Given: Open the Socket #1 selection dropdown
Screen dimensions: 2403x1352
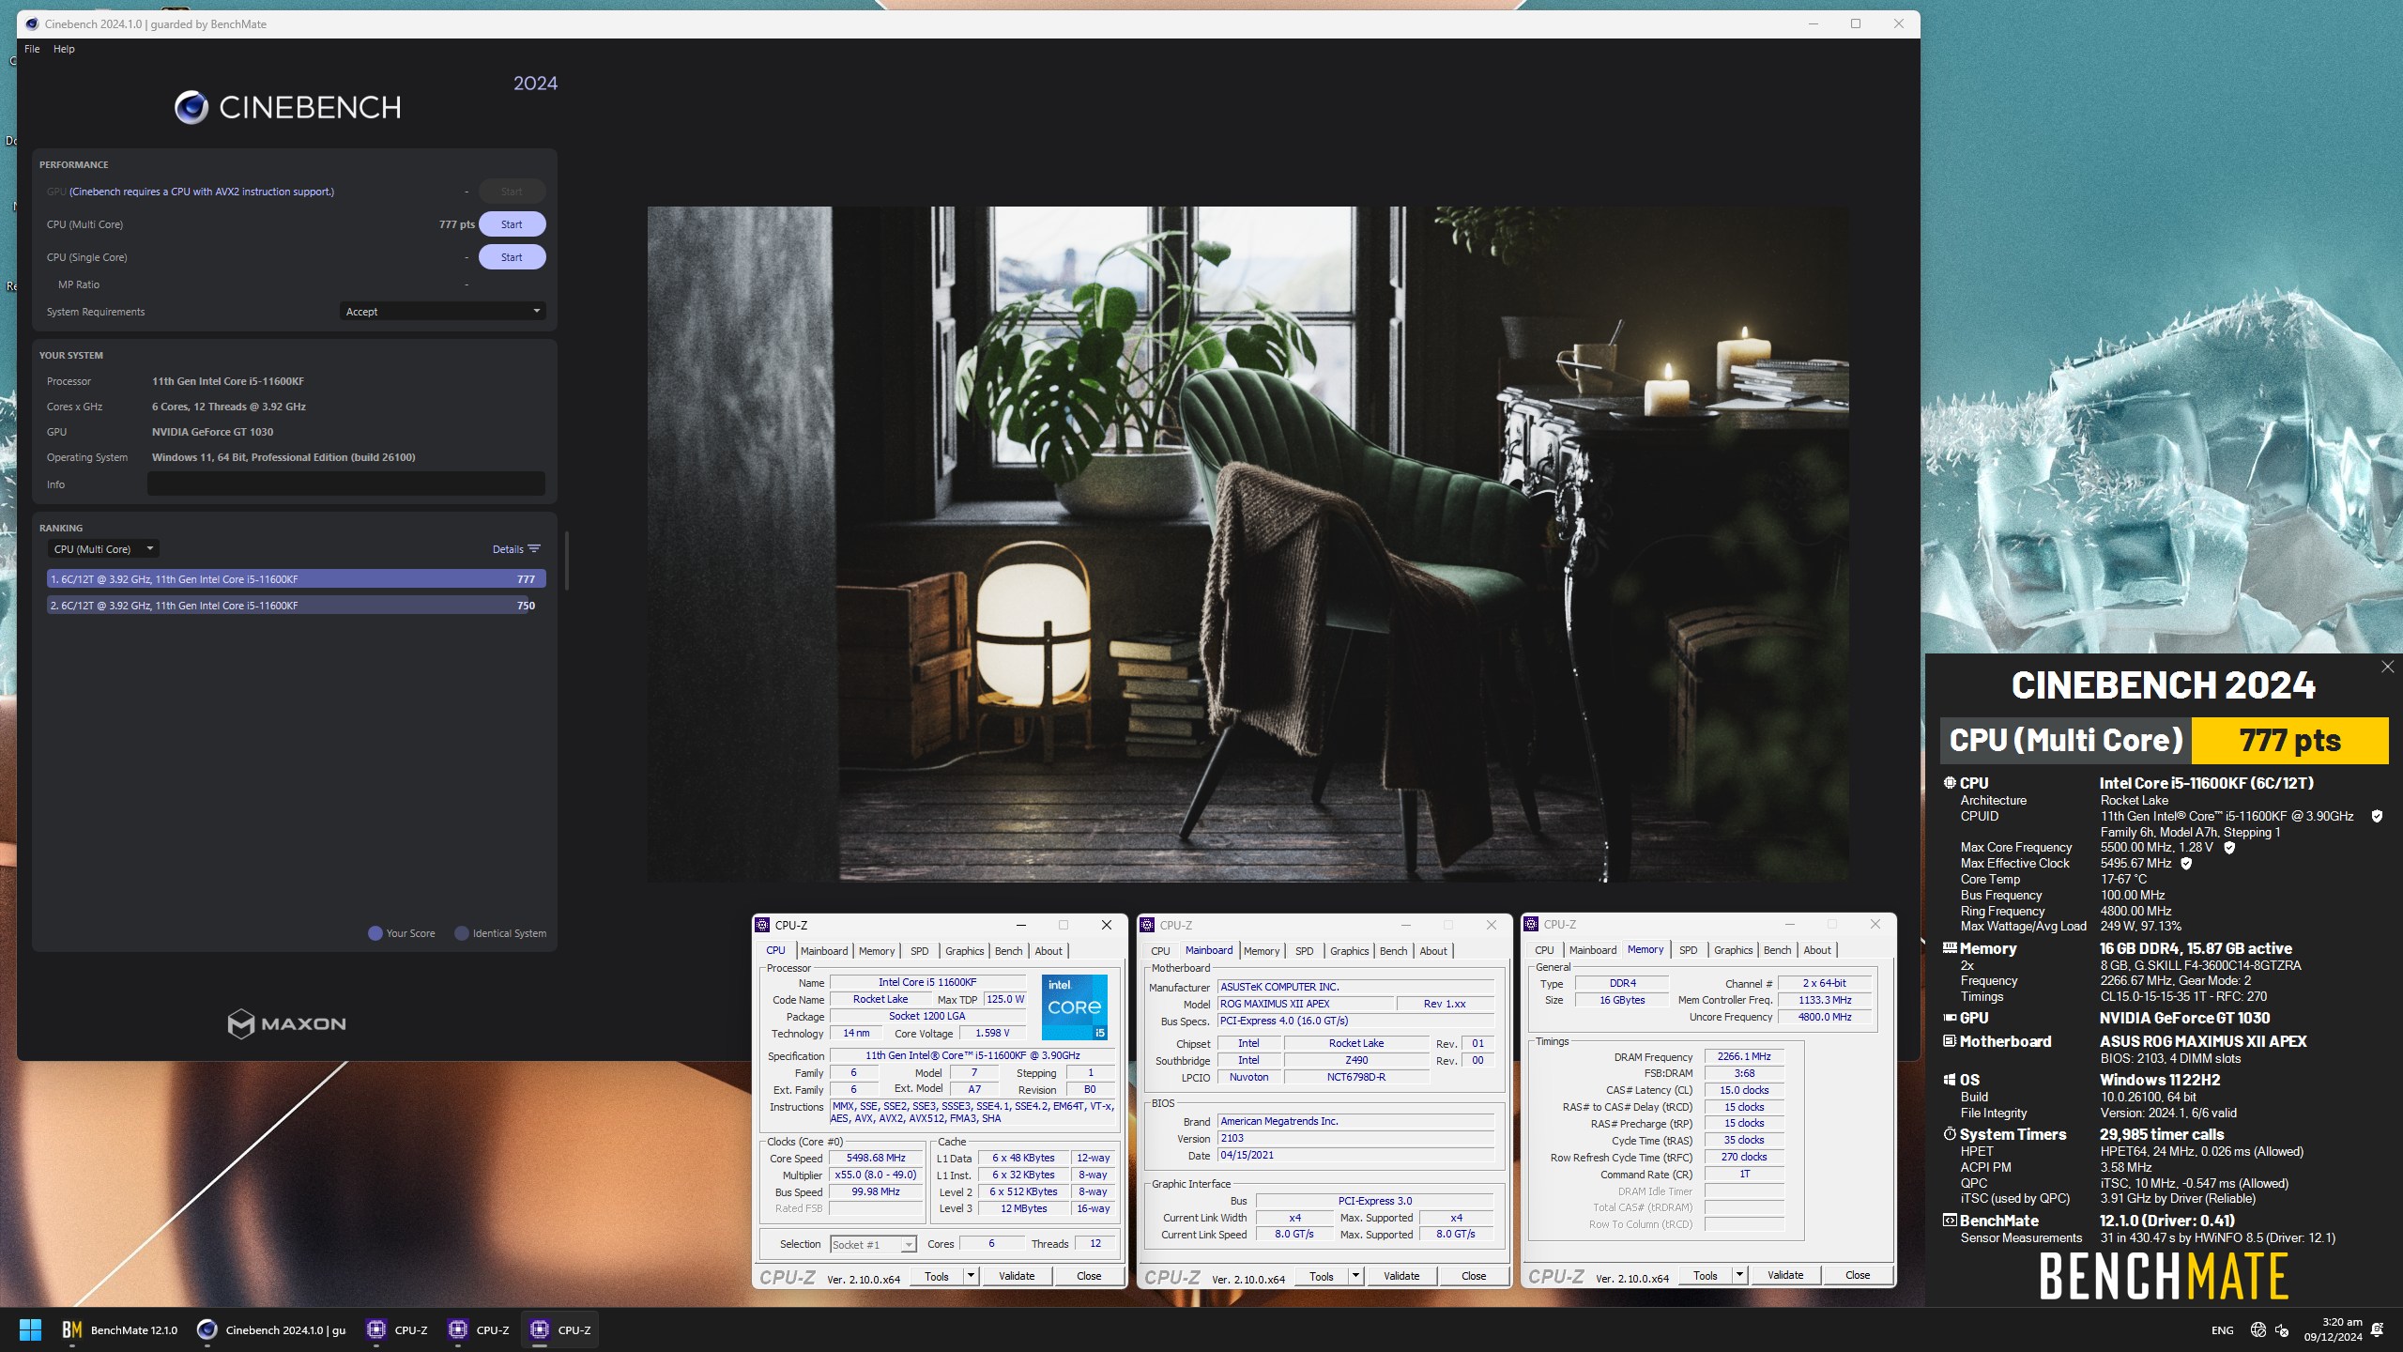Looking at the screenshot, I should (873, 1244).
